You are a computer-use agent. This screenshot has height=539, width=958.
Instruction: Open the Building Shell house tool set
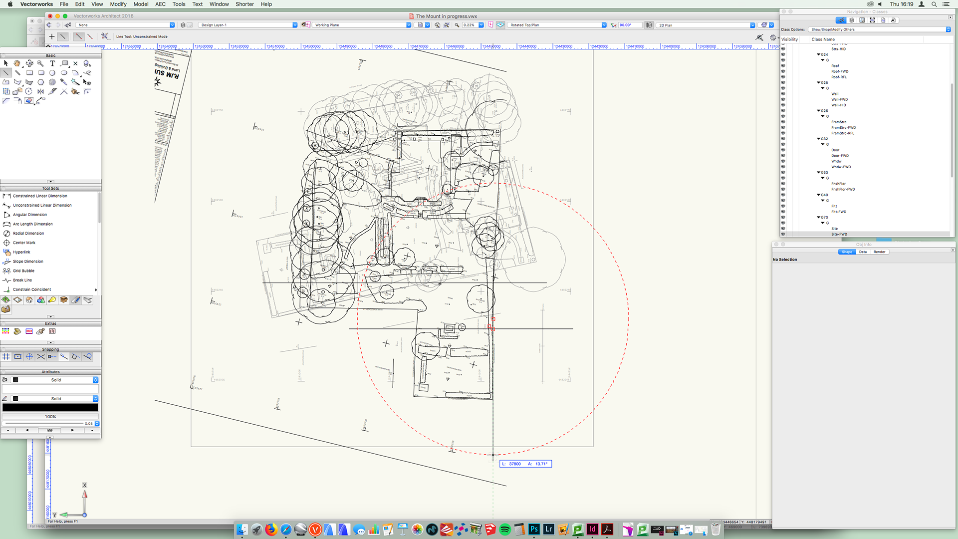[29, 300]
